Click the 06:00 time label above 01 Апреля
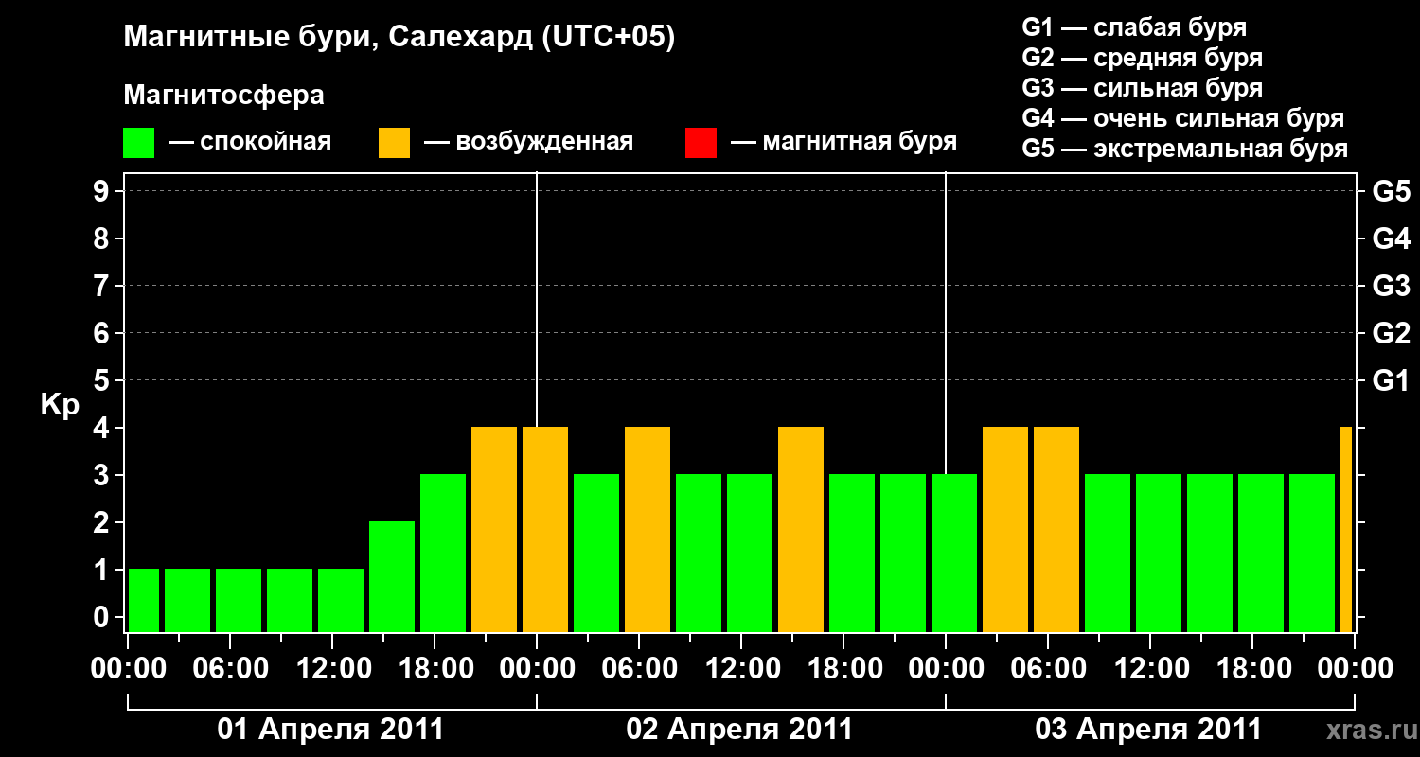Screen dimensions: 1420x757 point(230,669)
